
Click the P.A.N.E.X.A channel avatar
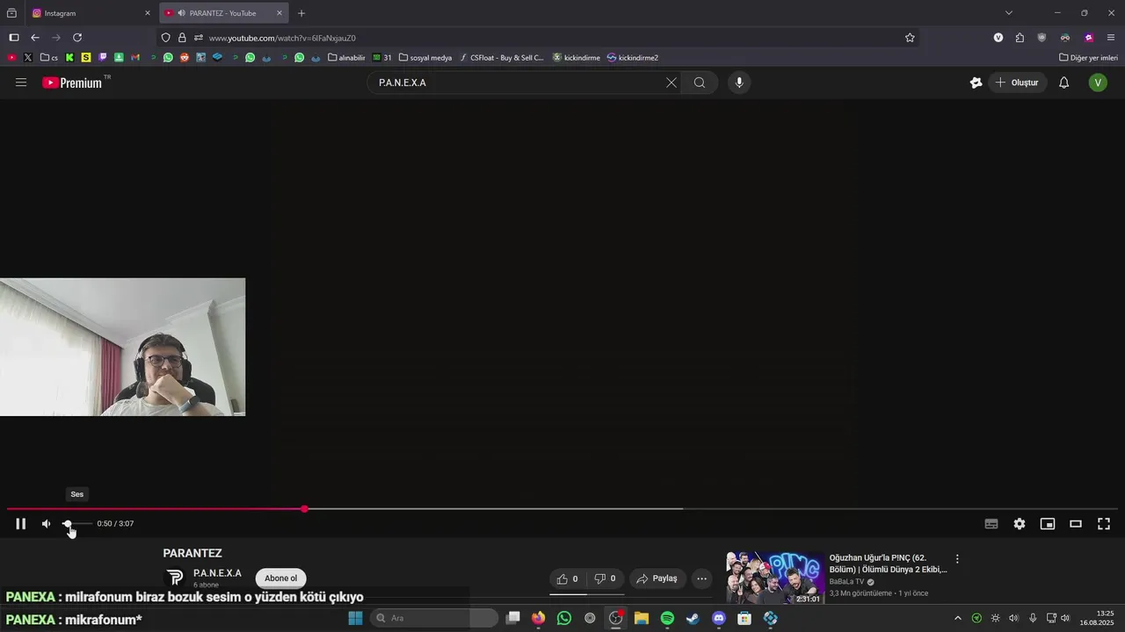pyautogui.click(x=175, y=578)
